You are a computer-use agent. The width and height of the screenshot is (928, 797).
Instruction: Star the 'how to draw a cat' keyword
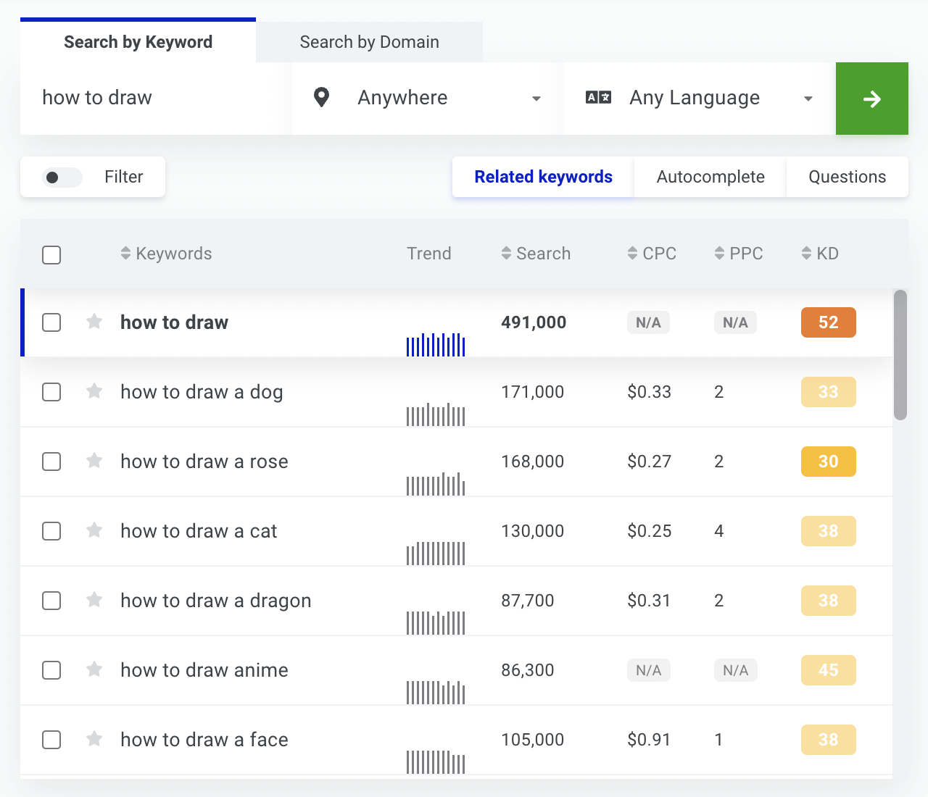94,530
